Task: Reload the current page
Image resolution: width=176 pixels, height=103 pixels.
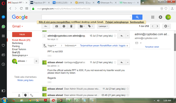Action: (x=21, y=9)
